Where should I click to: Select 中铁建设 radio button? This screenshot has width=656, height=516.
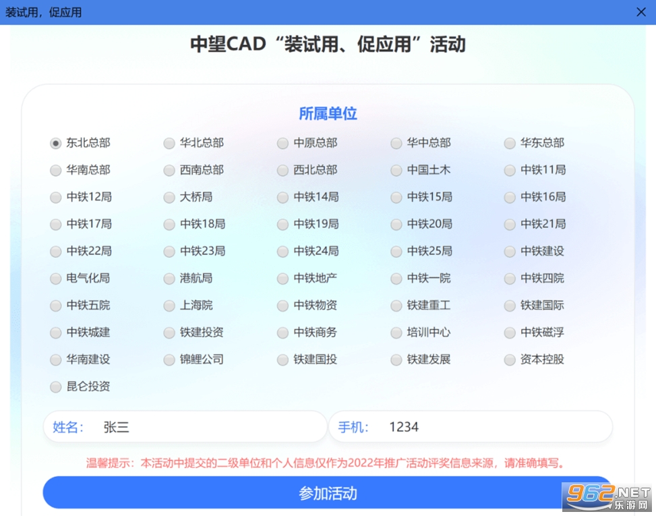pos(510,252)
